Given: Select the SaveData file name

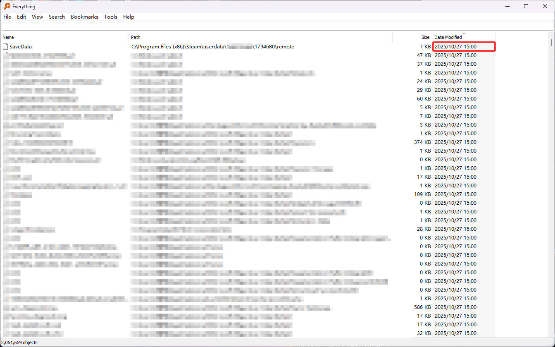Looking at the screenshot, I should pos(21,47).
